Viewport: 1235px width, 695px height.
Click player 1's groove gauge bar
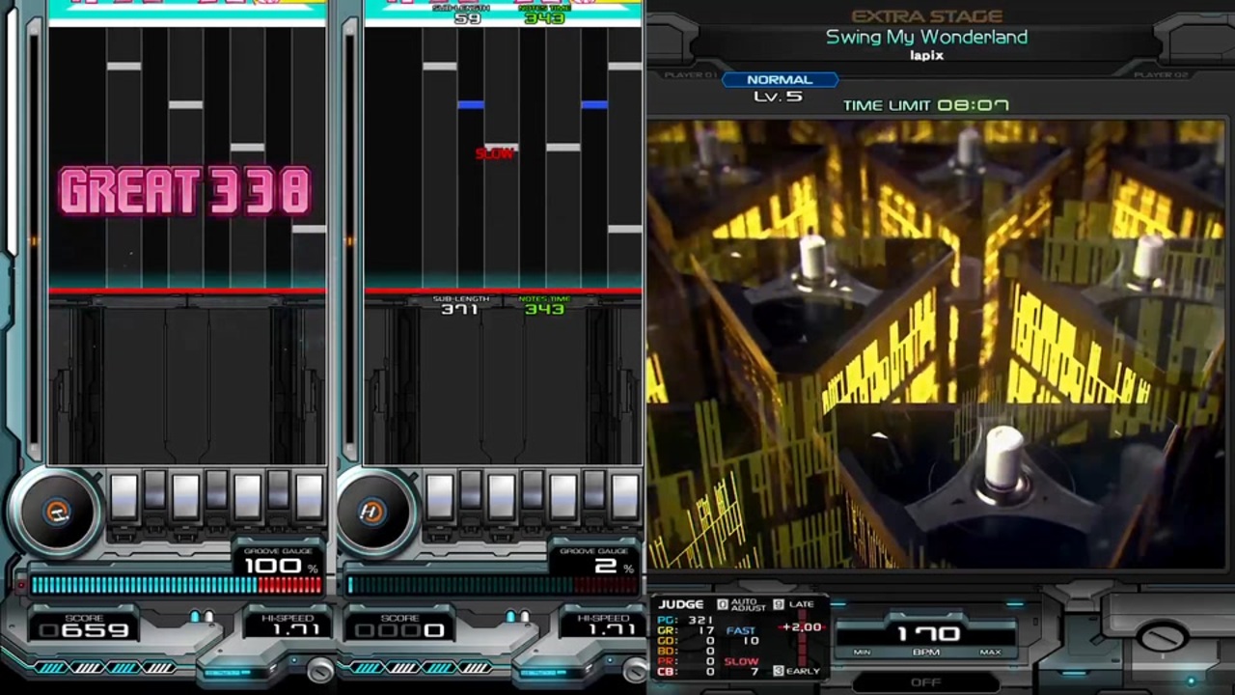pos(177,585)
